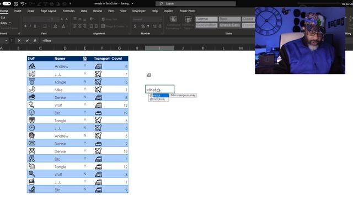The height and width of the screenshot is (199, 353).
Task: Click the Fill Color bucket icon
Action: [x=55, y=27]
